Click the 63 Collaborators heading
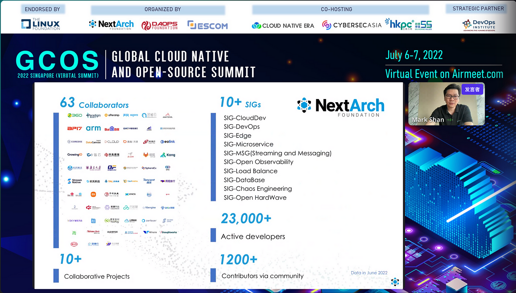The height and width of the screenshot is (293, 516). [94, 103]
